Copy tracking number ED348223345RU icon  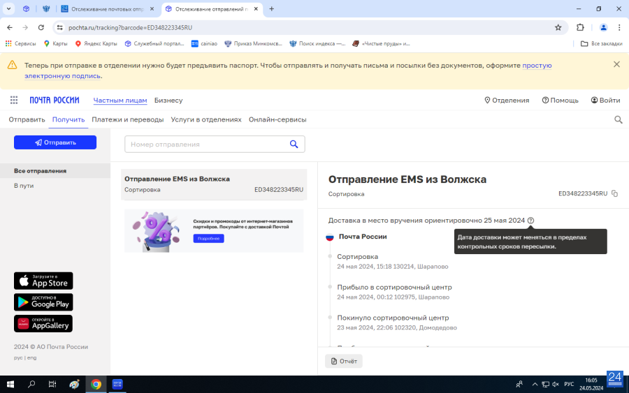(614, 193)
